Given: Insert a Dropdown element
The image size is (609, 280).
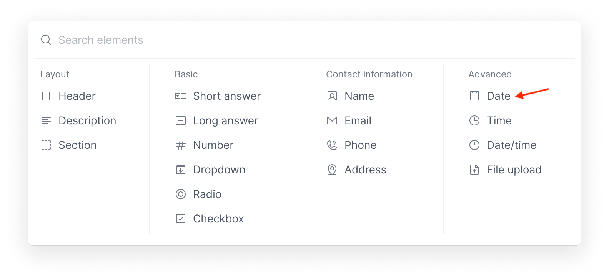Looking at the screenshot, I should (x=219, y=170).
